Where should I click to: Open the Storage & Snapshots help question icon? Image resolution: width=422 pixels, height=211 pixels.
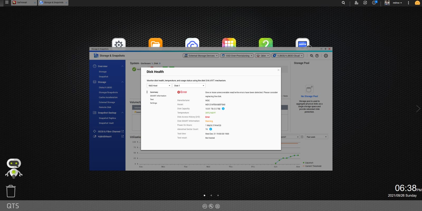[x=317, y=56]
